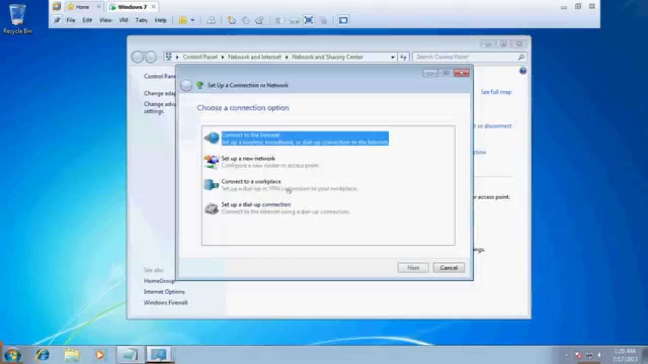
Task: Expand the VMware power dropdown arrow
Action: pos(192,21)
